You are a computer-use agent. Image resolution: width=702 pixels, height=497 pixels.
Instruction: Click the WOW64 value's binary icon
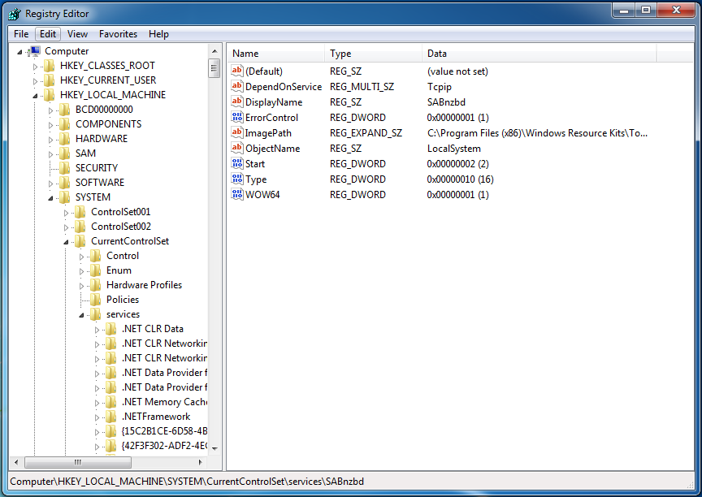click(x=236, y=194)
